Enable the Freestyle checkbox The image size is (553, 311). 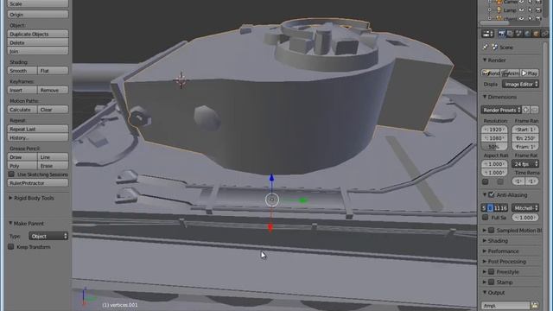tap(492, 272)
